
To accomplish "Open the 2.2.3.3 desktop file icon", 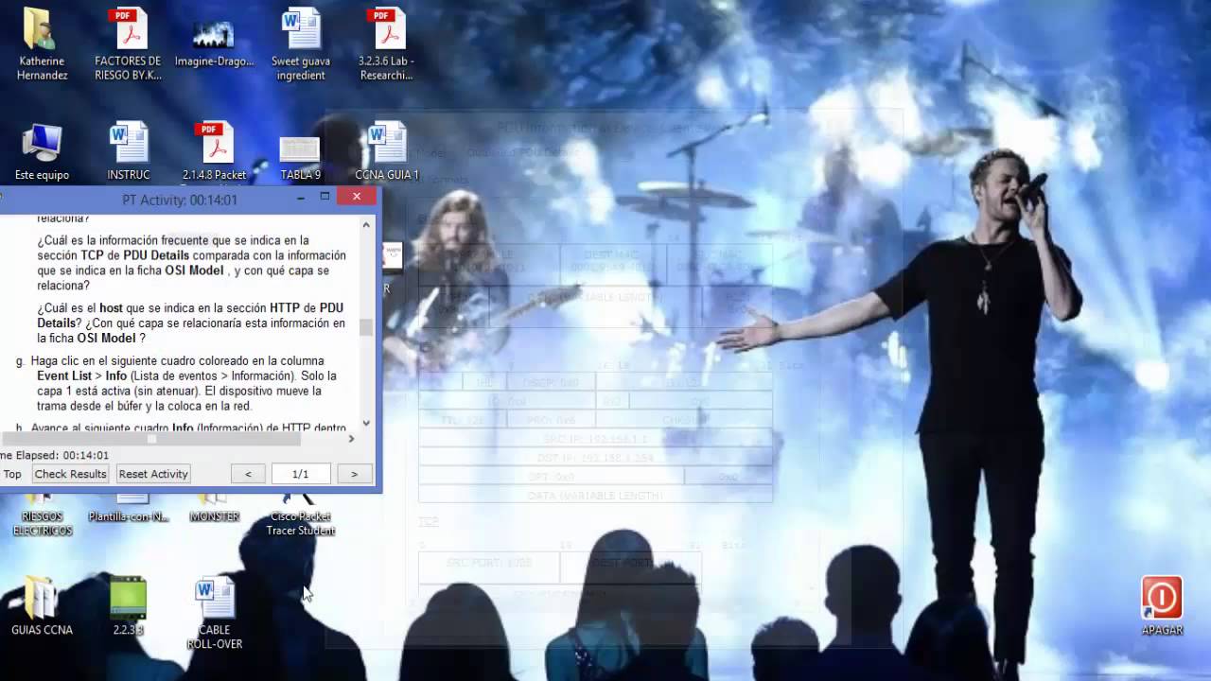I will [x=129, y=605].
